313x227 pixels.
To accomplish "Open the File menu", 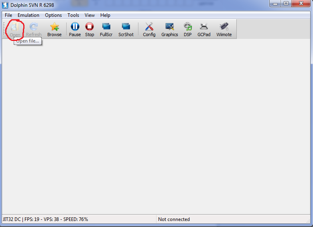I will 8,15.
